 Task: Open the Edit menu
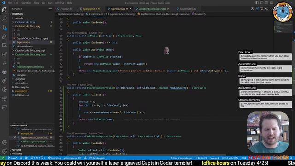click(17, 3)
